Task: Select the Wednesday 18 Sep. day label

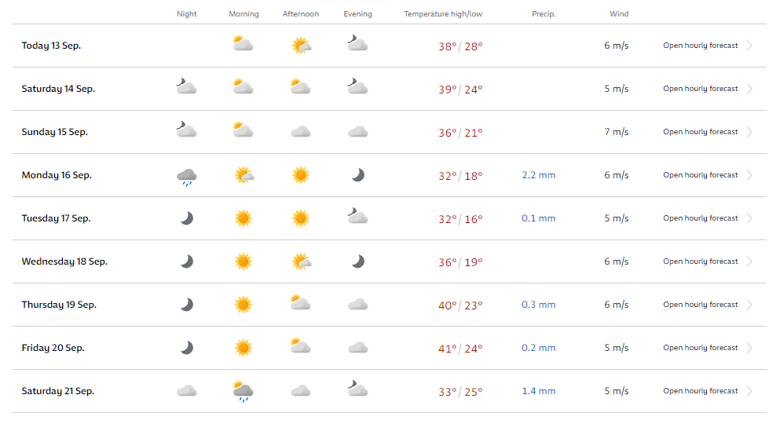Action: pyautogui.click(x=64, y=261)
